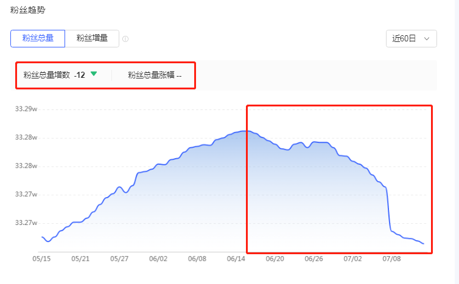This screenshot has width=459, height=284.
Task: Open the 近60日 date range dropdown
Action: coord(412,38)
